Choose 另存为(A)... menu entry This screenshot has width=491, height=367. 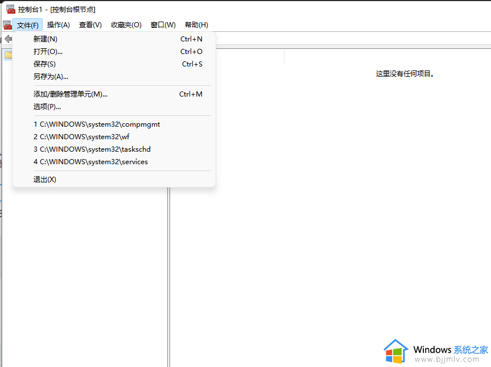pos(114,77)
